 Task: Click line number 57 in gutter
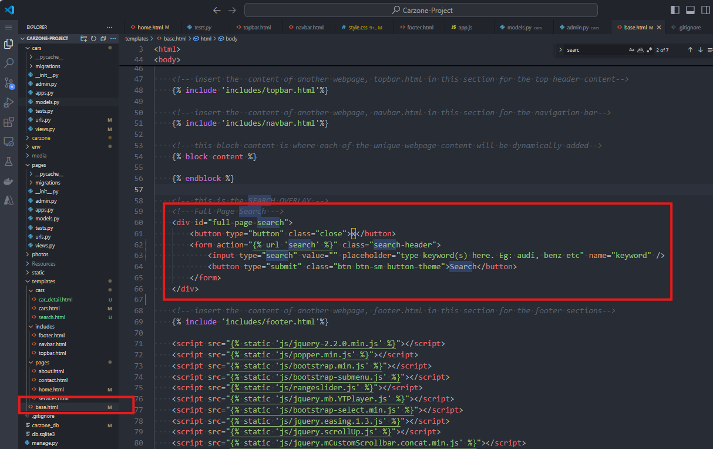(139, 190)
